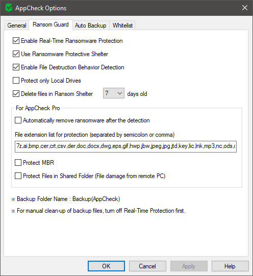
Task: Go to the Whitelist tab
Action: click(122, 26)
